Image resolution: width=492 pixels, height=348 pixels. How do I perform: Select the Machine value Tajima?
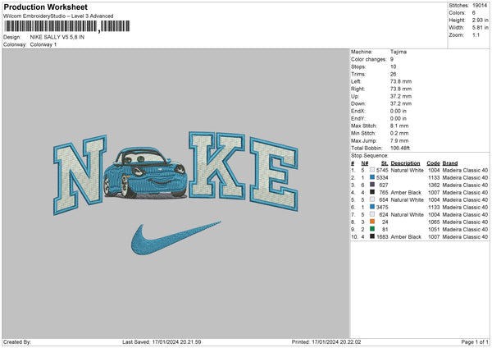coord(399,52)
